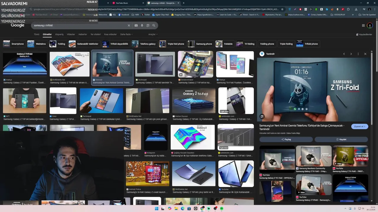This screenshot has width=378, height=212.
Task: Open search by image (Lens) icon
Action: 148,25
